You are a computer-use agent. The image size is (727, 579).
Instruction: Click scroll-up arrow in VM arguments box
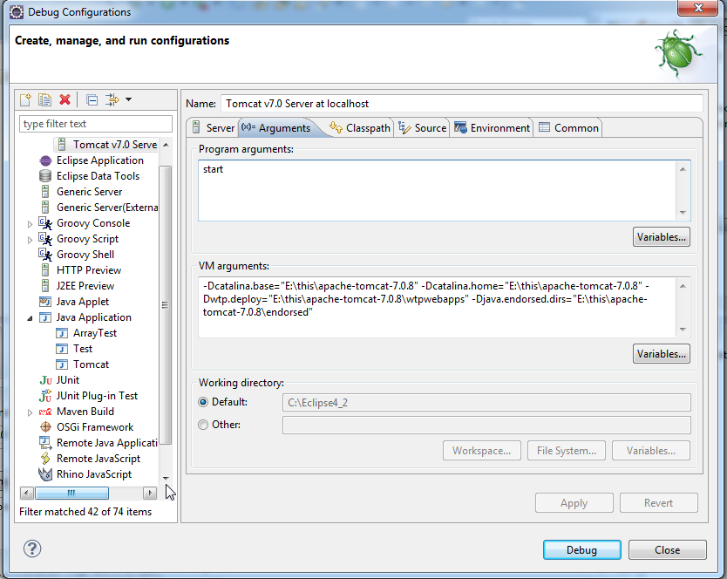683,286
